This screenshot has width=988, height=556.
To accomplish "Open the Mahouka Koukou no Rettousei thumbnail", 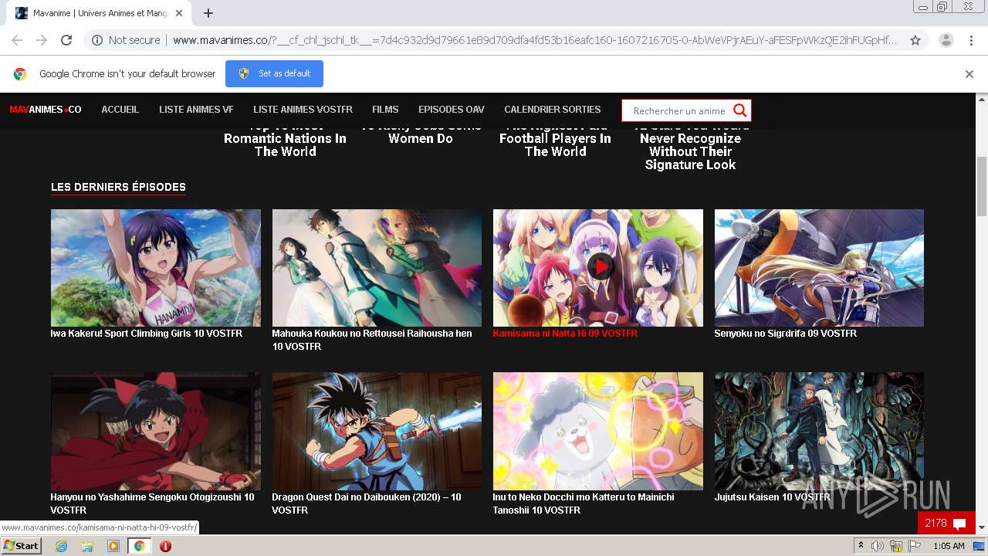I will (x=377, y=268).
